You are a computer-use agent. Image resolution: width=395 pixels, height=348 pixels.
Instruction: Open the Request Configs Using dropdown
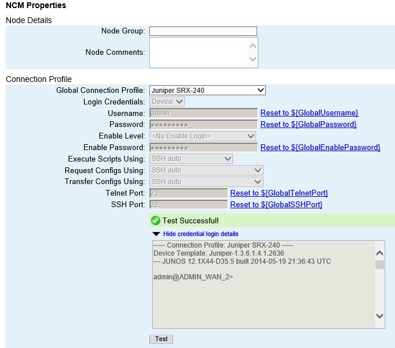[206, 170]
